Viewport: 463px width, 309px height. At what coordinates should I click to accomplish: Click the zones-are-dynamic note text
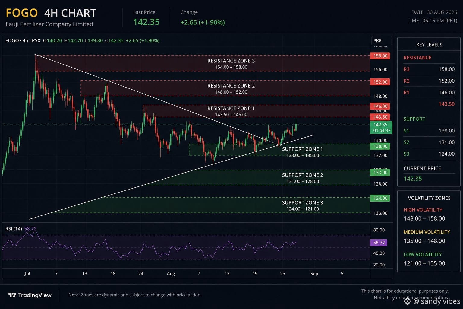[135, 295]
